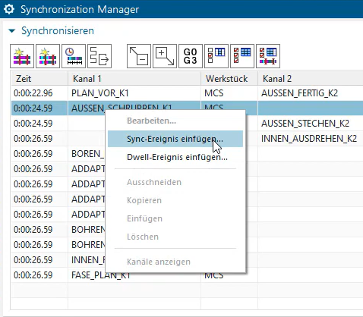
Task: Click the Kanal 2 column header
Action: pyautogui.click(x=311, y=79)
